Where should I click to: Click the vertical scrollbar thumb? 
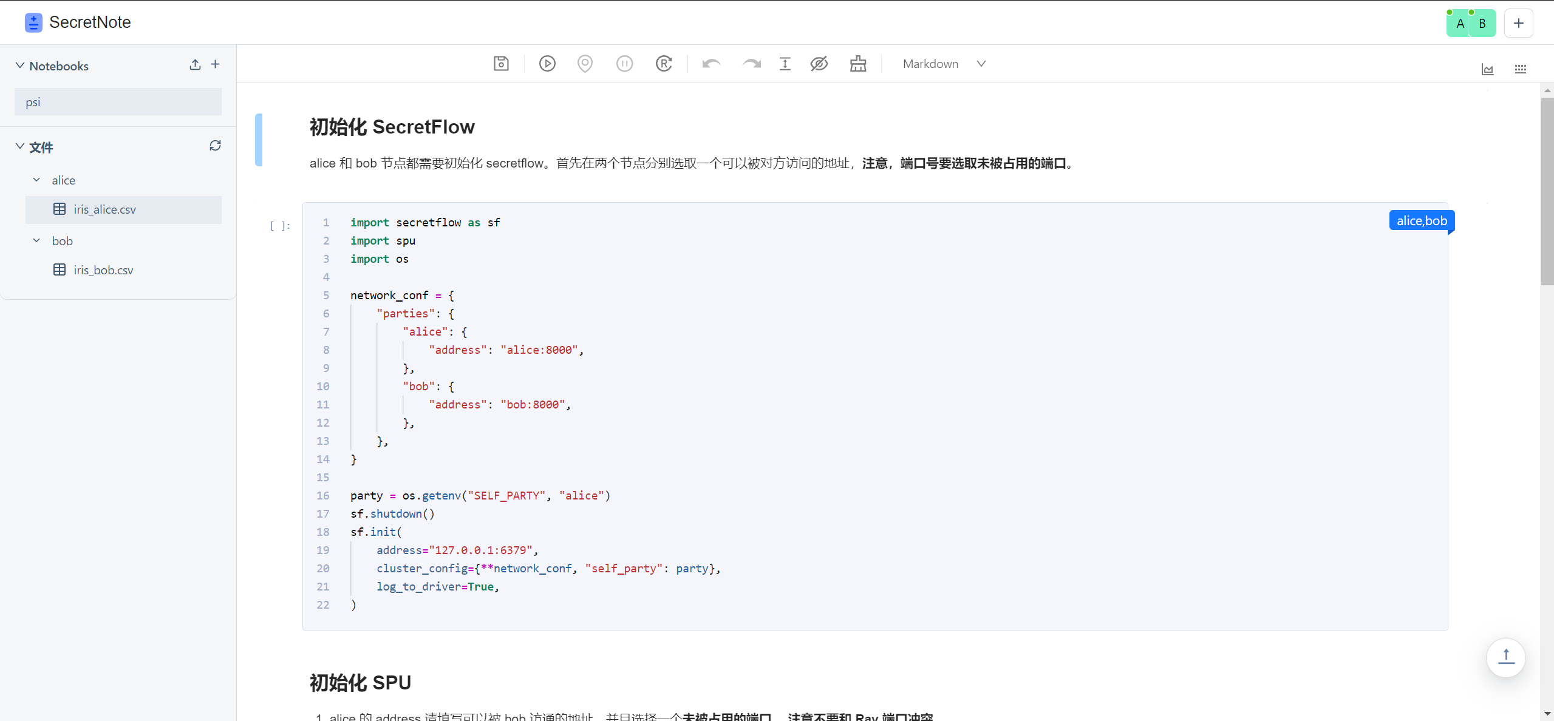1547,191
